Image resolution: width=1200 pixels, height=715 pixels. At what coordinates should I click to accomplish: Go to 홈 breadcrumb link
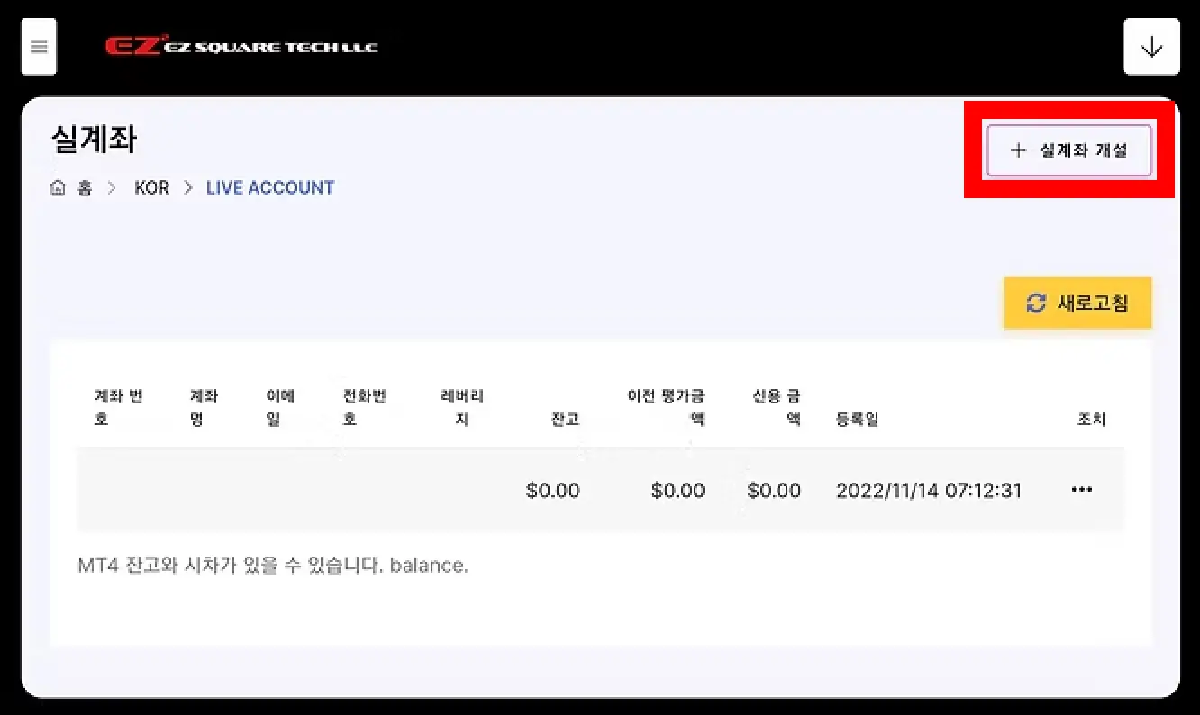click(x=85, y=188)
